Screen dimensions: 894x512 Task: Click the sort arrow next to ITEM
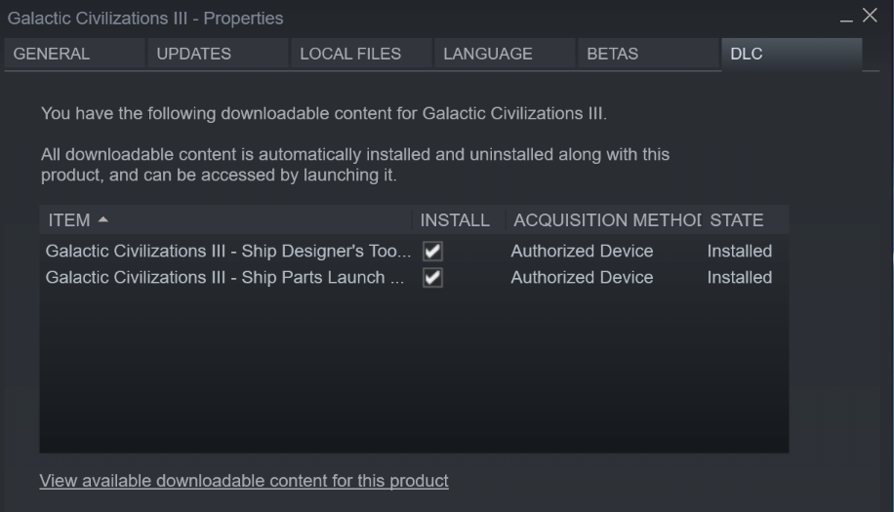[103, 220]
